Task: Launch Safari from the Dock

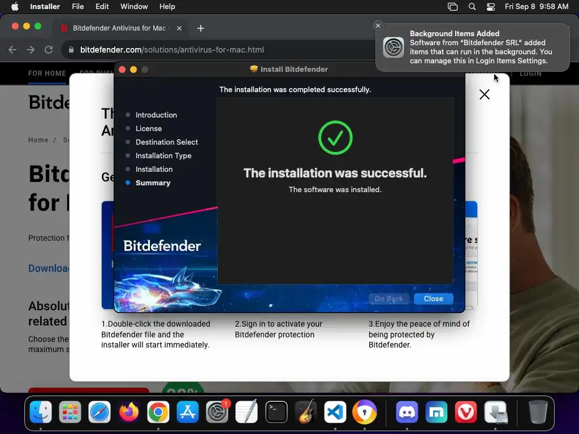Action: pos(100,412)
